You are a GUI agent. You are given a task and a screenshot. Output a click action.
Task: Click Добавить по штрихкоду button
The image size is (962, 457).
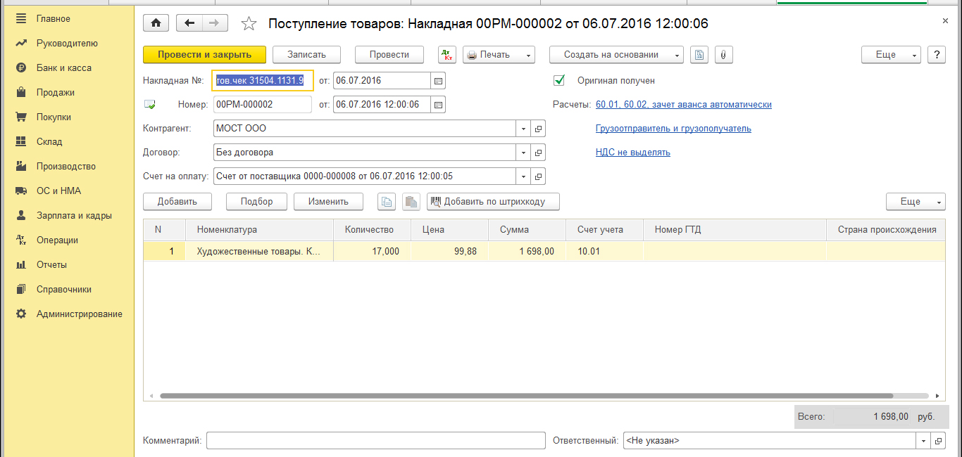pos(493,202)
